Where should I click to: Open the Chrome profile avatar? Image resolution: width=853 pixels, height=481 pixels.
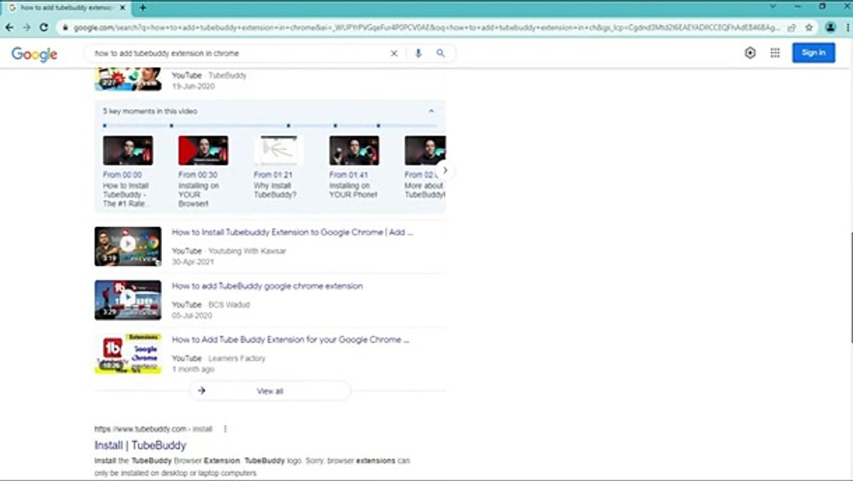point(830,27)
